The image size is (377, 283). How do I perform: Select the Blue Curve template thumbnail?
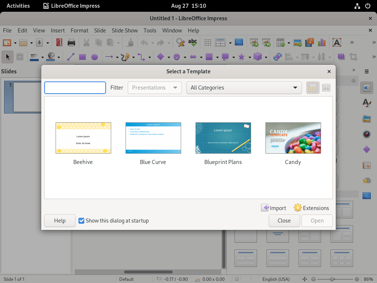tap(153, 138)
